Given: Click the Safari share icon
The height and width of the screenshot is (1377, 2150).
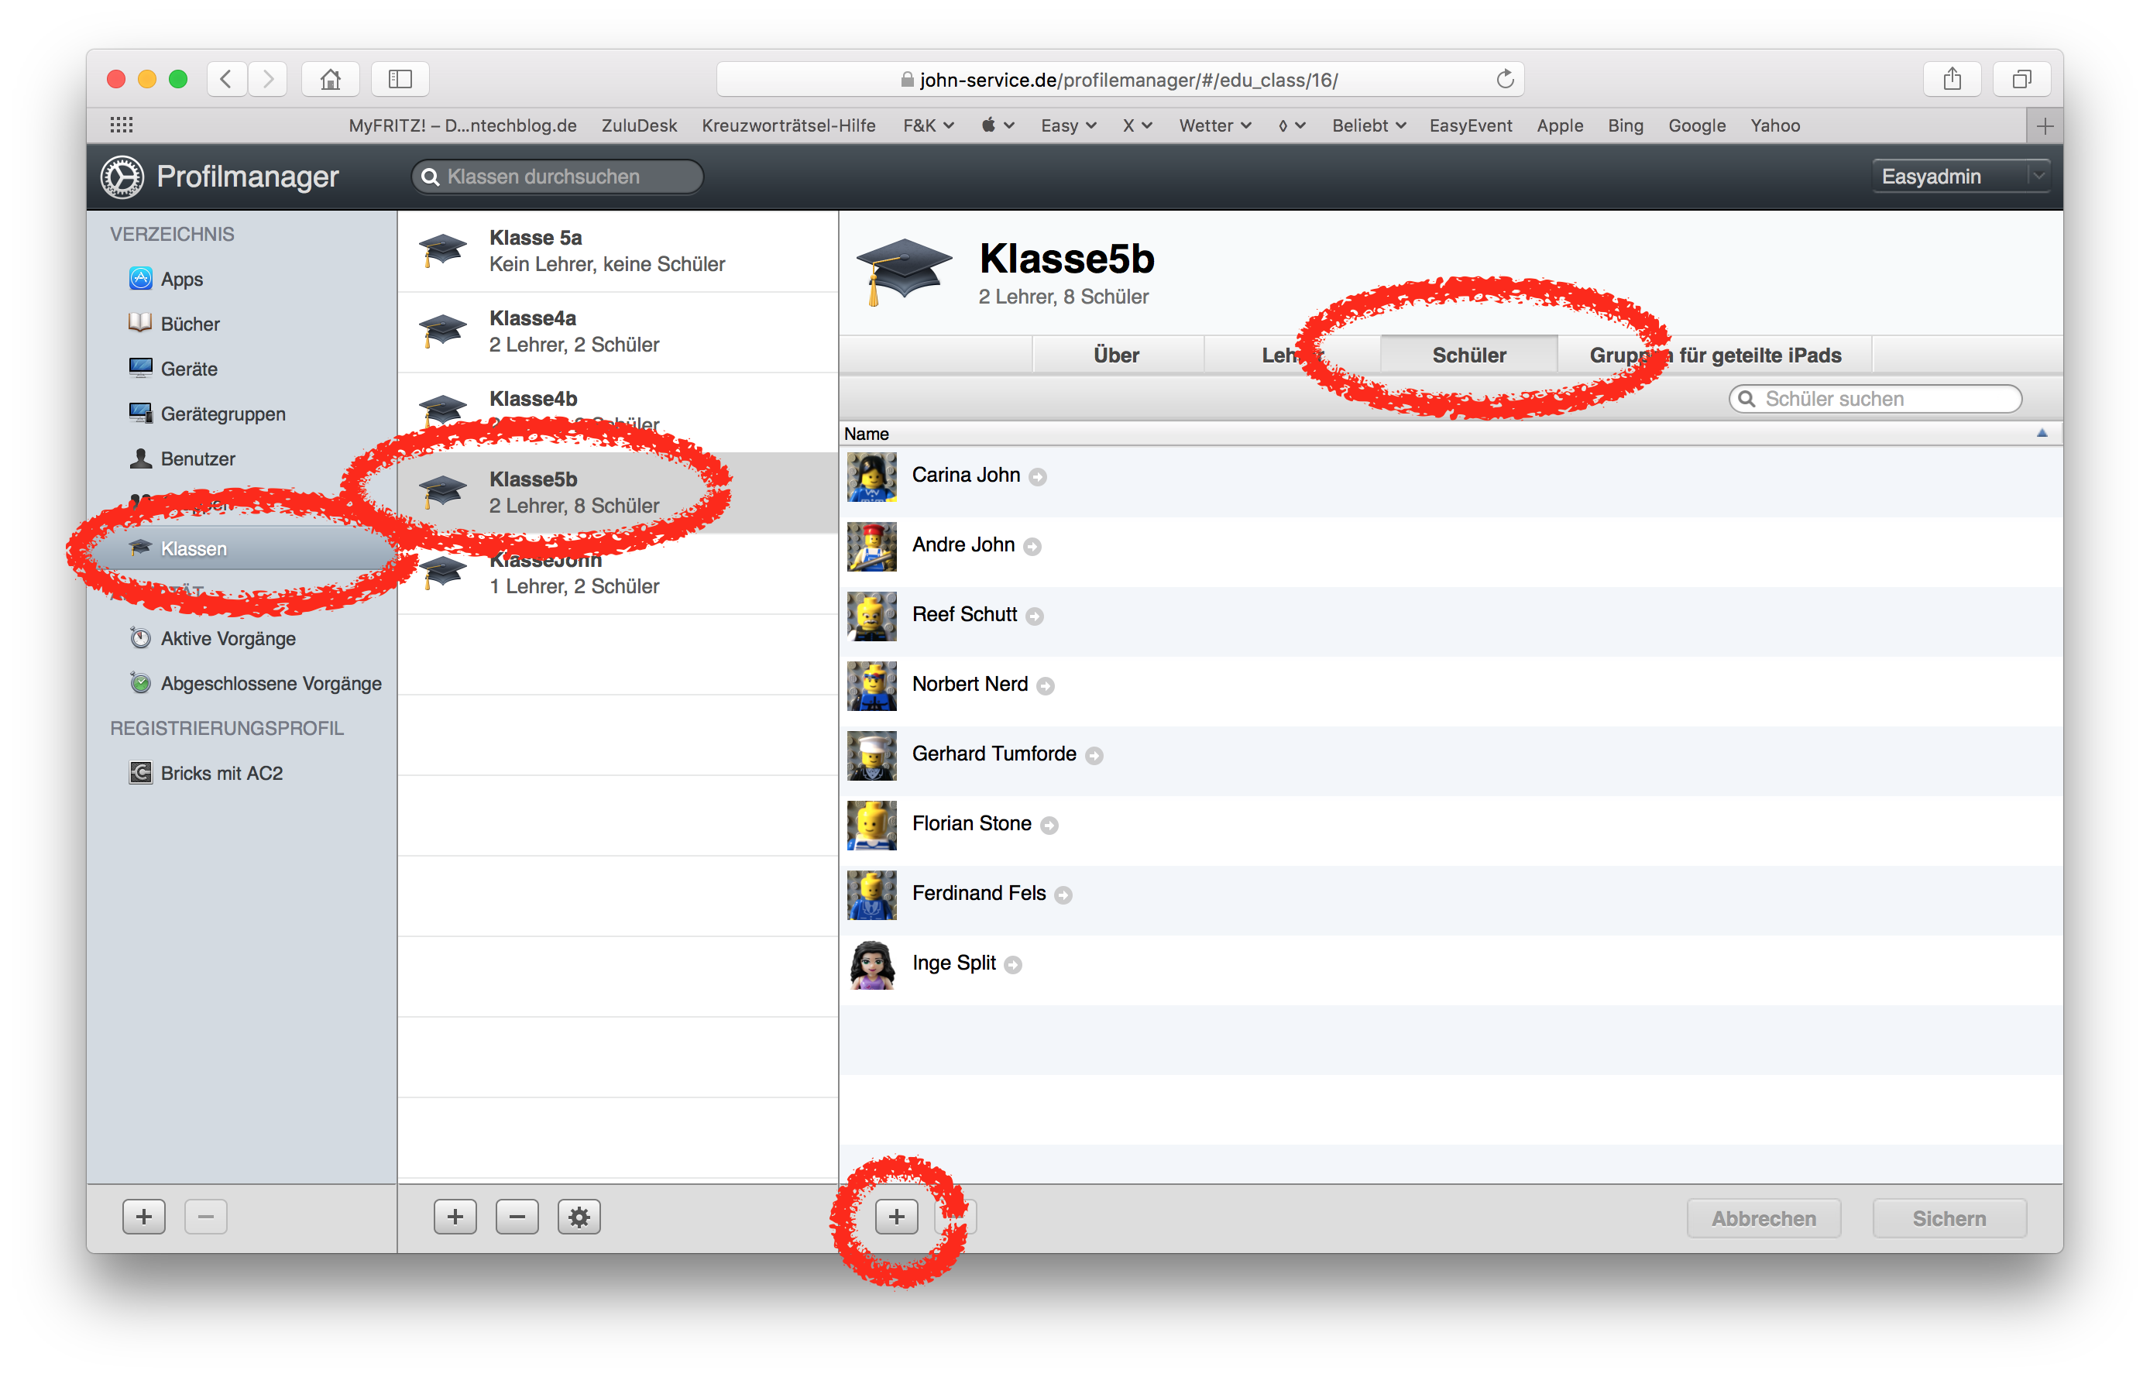Looking at the screenshot, I should point(1952,79).
